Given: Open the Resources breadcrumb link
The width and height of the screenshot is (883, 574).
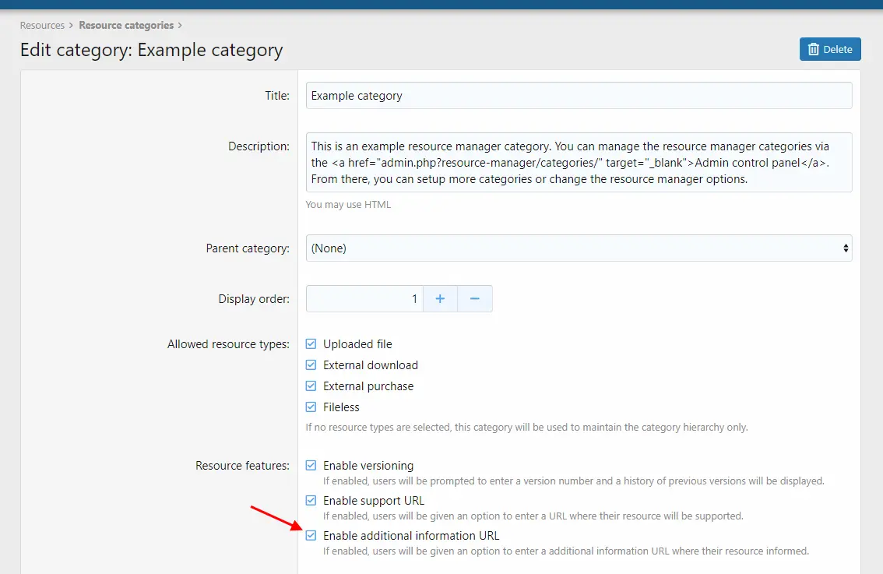Looking at the screenshot, I should tap(42, 26).
